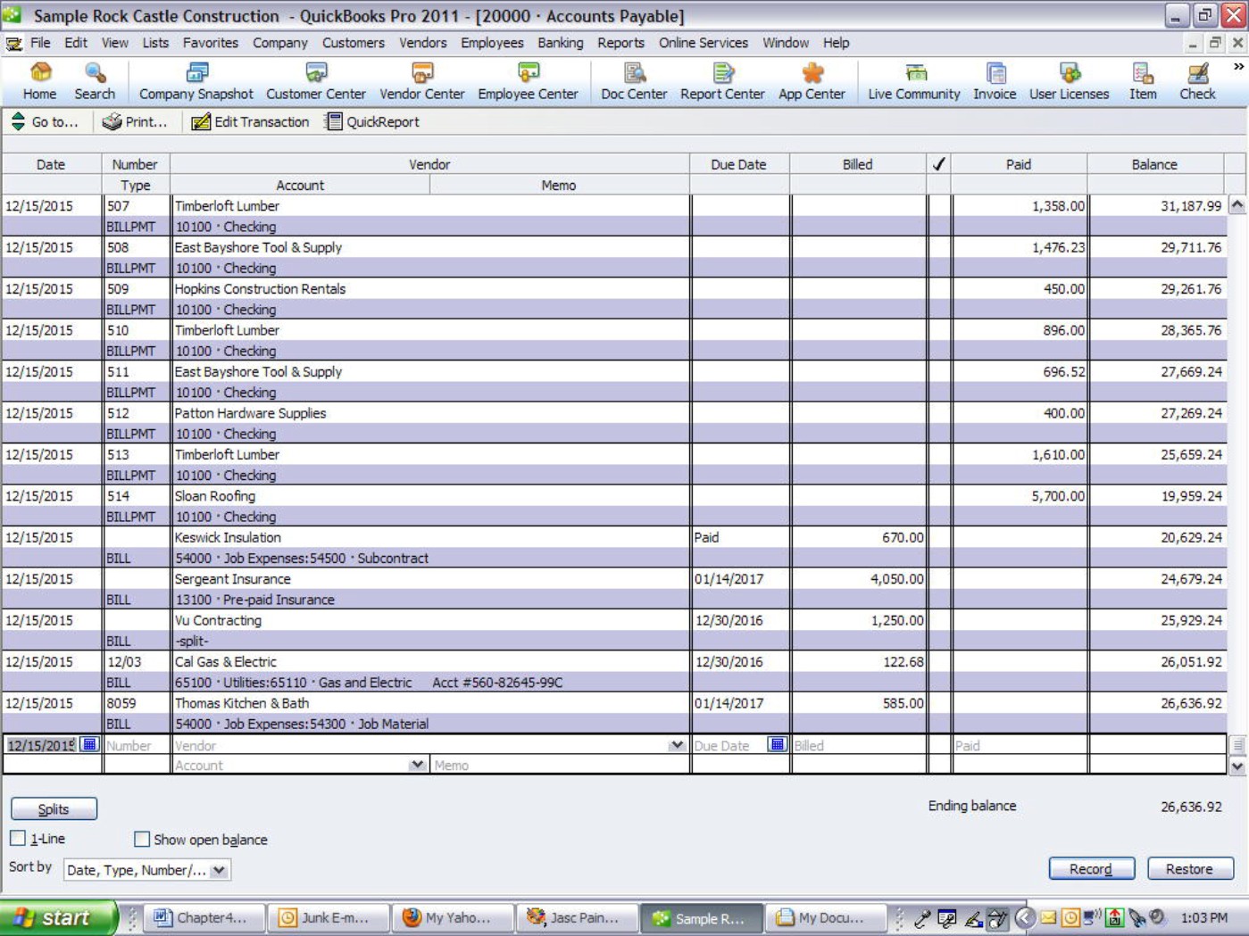Image resolution: width=1249 pixels, height=936 pixels.
Task: Create an Invoice from toolbar
Action: coord(995,81)
